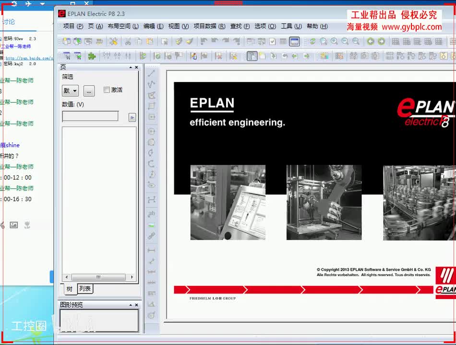Viewport: 456px width, 345px height.
Task: Click the '...' filter browse button
Action: (89, 91)
